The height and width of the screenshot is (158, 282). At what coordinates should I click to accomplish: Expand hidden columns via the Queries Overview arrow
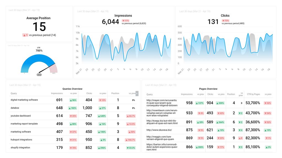[136, 93]
